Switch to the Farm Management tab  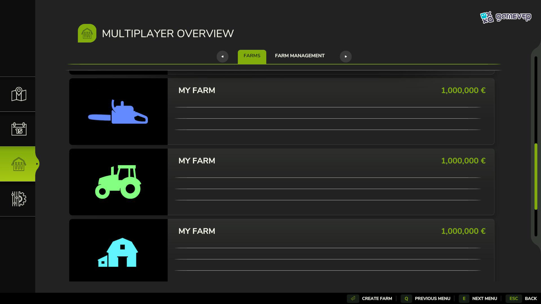pyautogui.click(x=300, y=56)
